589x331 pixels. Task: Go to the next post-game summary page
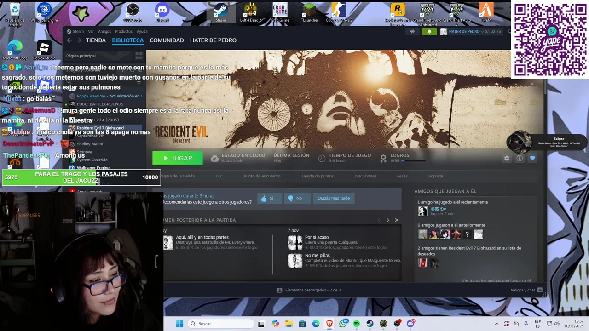pyautogui.click(x=387, y=220)
